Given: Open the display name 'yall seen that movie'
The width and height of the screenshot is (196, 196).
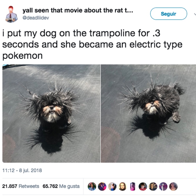Looking at the screenshot, I should (78, 10).
